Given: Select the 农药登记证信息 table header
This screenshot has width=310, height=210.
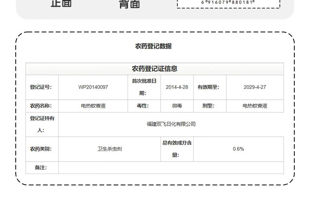Looking at the screenshot, I should pos(155,69).
